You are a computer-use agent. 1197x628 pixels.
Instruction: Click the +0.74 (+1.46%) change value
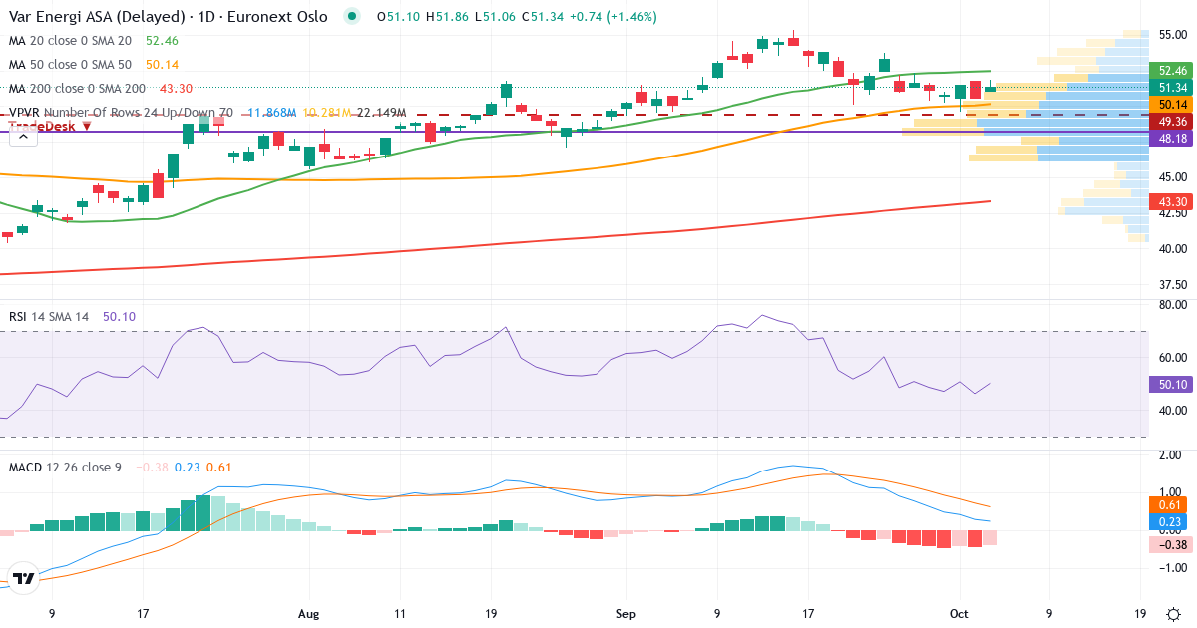pos(614,17)
